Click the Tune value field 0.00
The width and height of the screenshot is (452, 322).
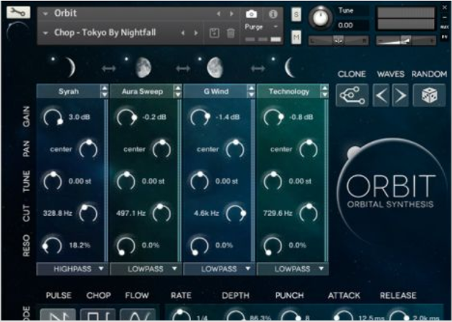[353, 25]
